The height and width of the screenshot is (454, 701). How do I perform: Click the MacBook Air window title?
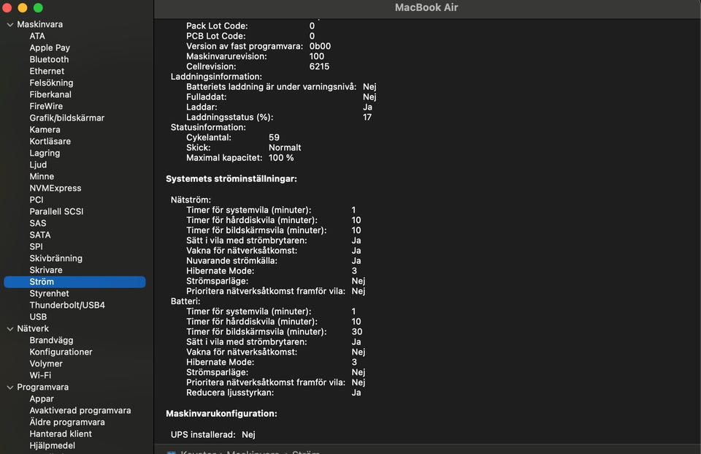coord(426,7)
